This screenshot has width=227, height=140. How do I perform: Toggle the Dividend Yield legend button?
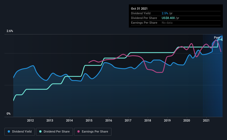click(x=20, y=132)
